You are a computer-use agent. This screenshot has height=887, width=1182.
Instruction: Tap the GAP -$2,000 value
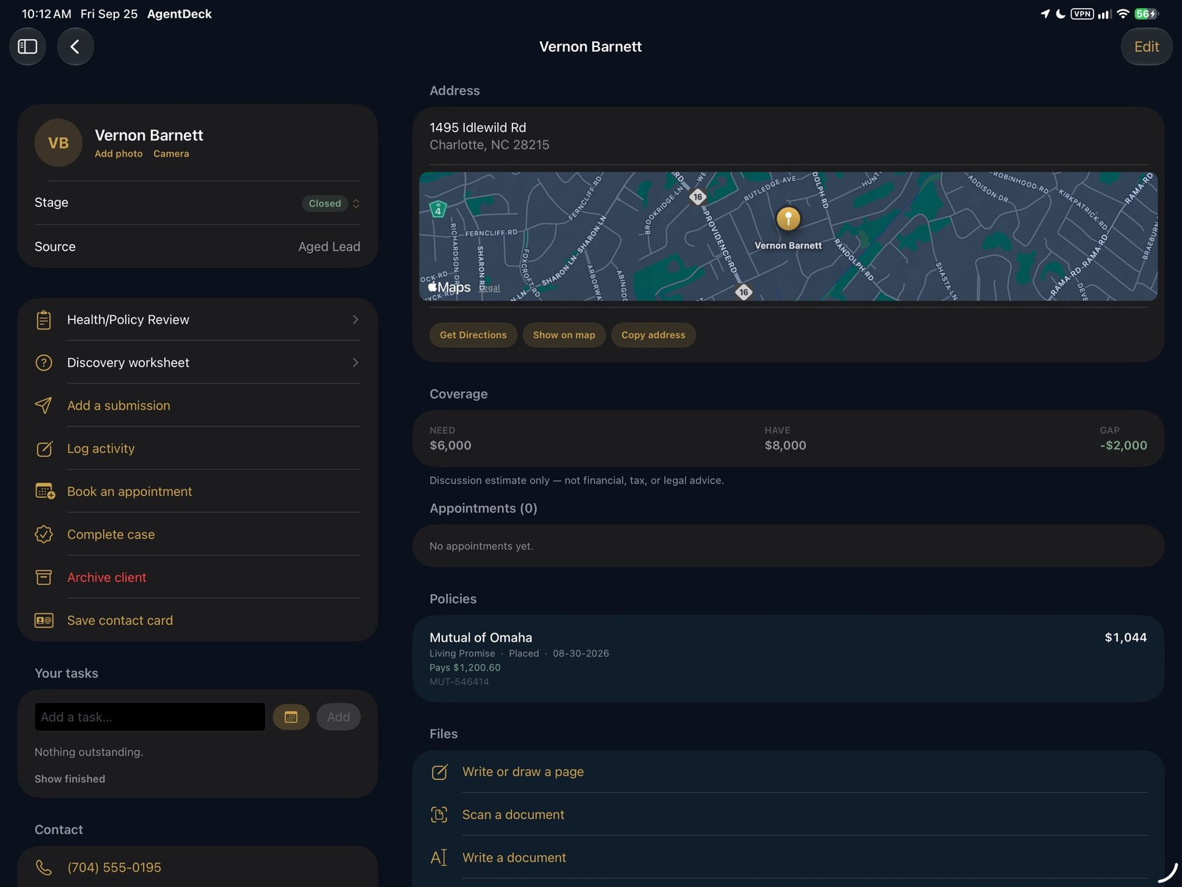tap(1124, 446)
